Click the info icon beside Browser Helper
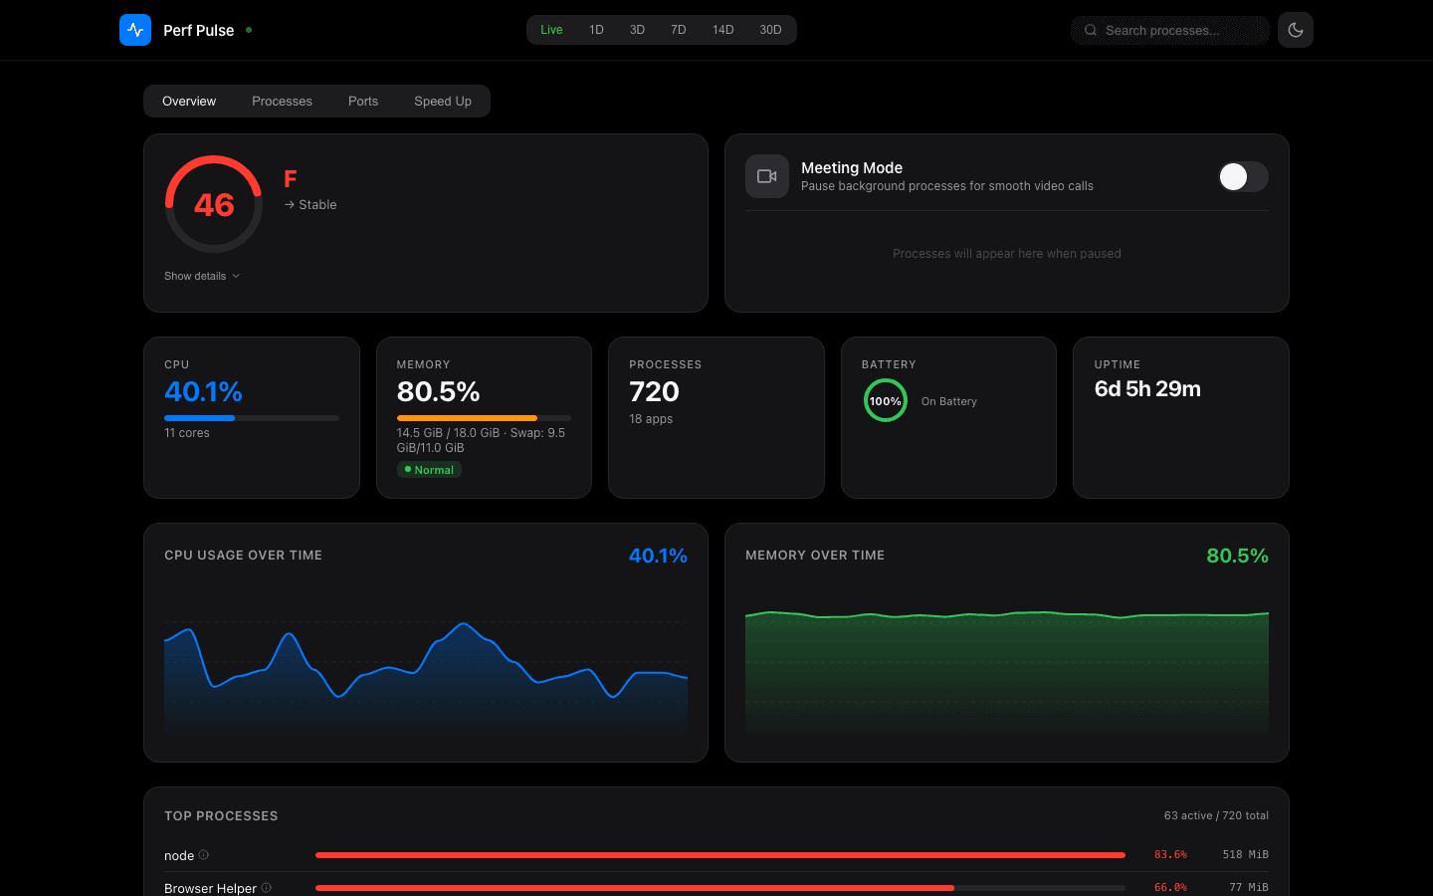 coord(265,887)
